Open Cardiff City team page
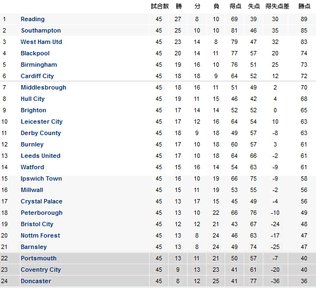The width and height of the screenshot is (316, 288). pos(38,76)
